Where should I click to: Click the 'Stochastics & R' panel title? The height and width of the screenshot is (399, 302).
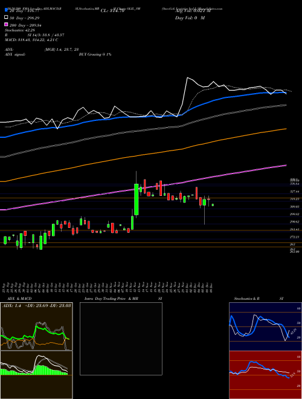[247, 299]
